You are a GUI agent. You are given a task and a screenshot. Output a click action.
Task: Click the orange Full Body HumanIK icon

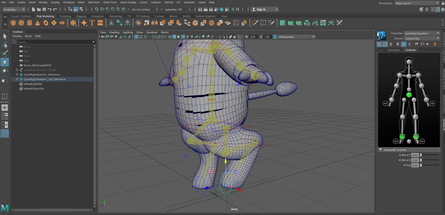pyautogui.click(x=435, y=44)
